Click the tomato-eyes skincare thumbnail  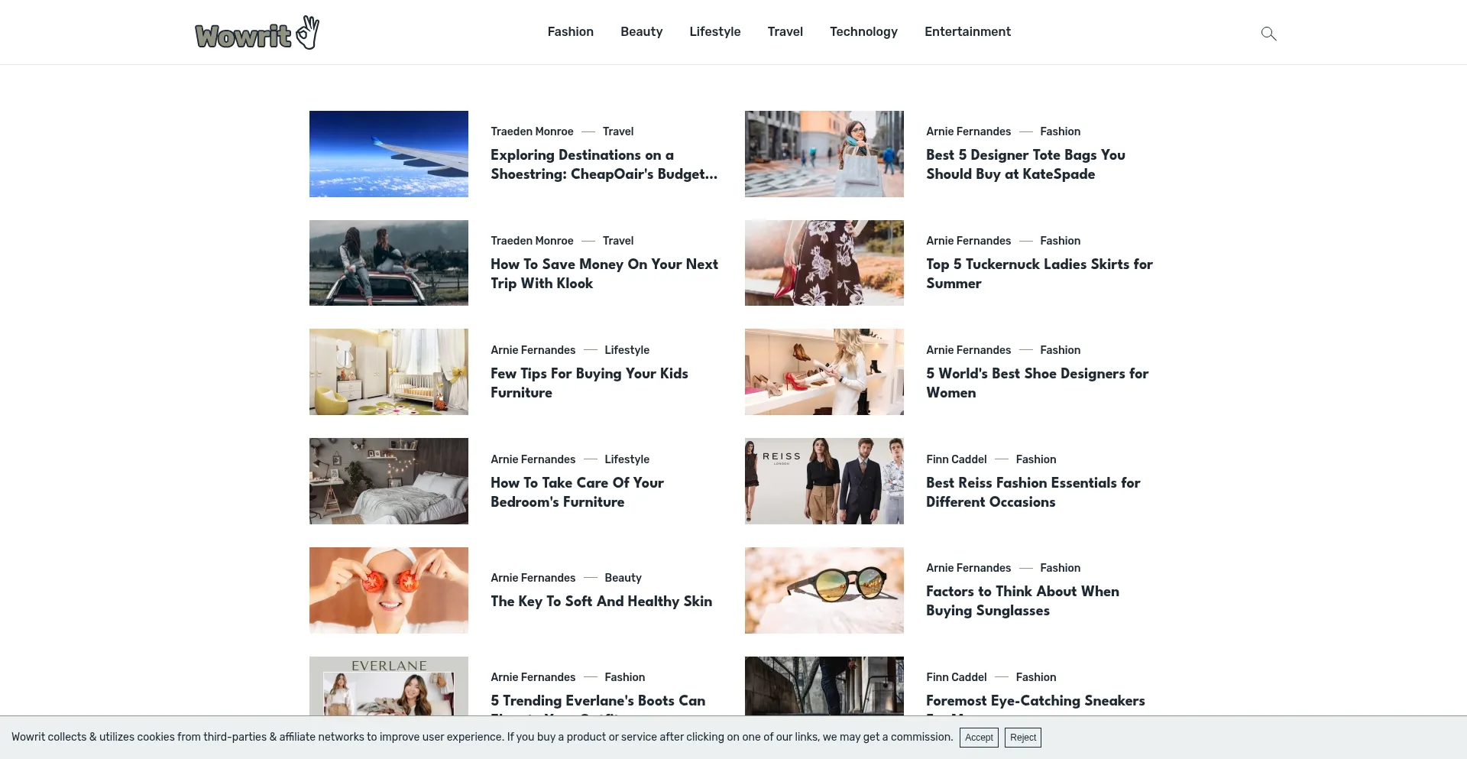pos(388,590)
